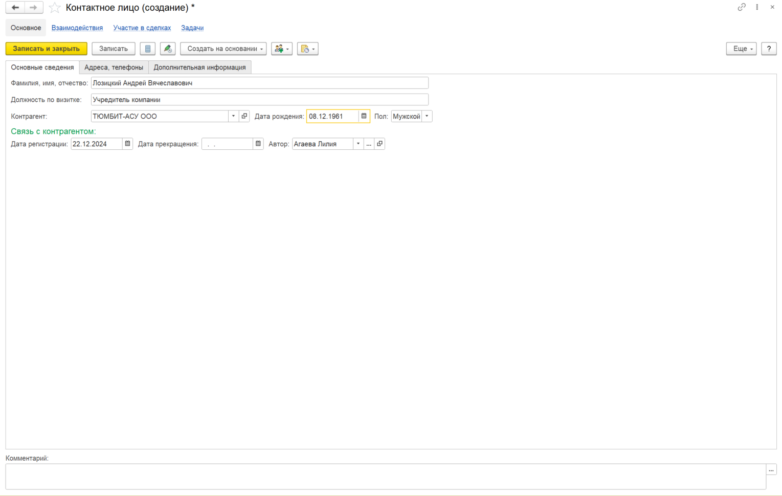Select the Основные сведения tab
Viewport: 782px width, 496px height.
coord(42,67)
